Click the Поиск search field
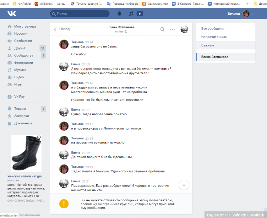 (x=80, y=14)
